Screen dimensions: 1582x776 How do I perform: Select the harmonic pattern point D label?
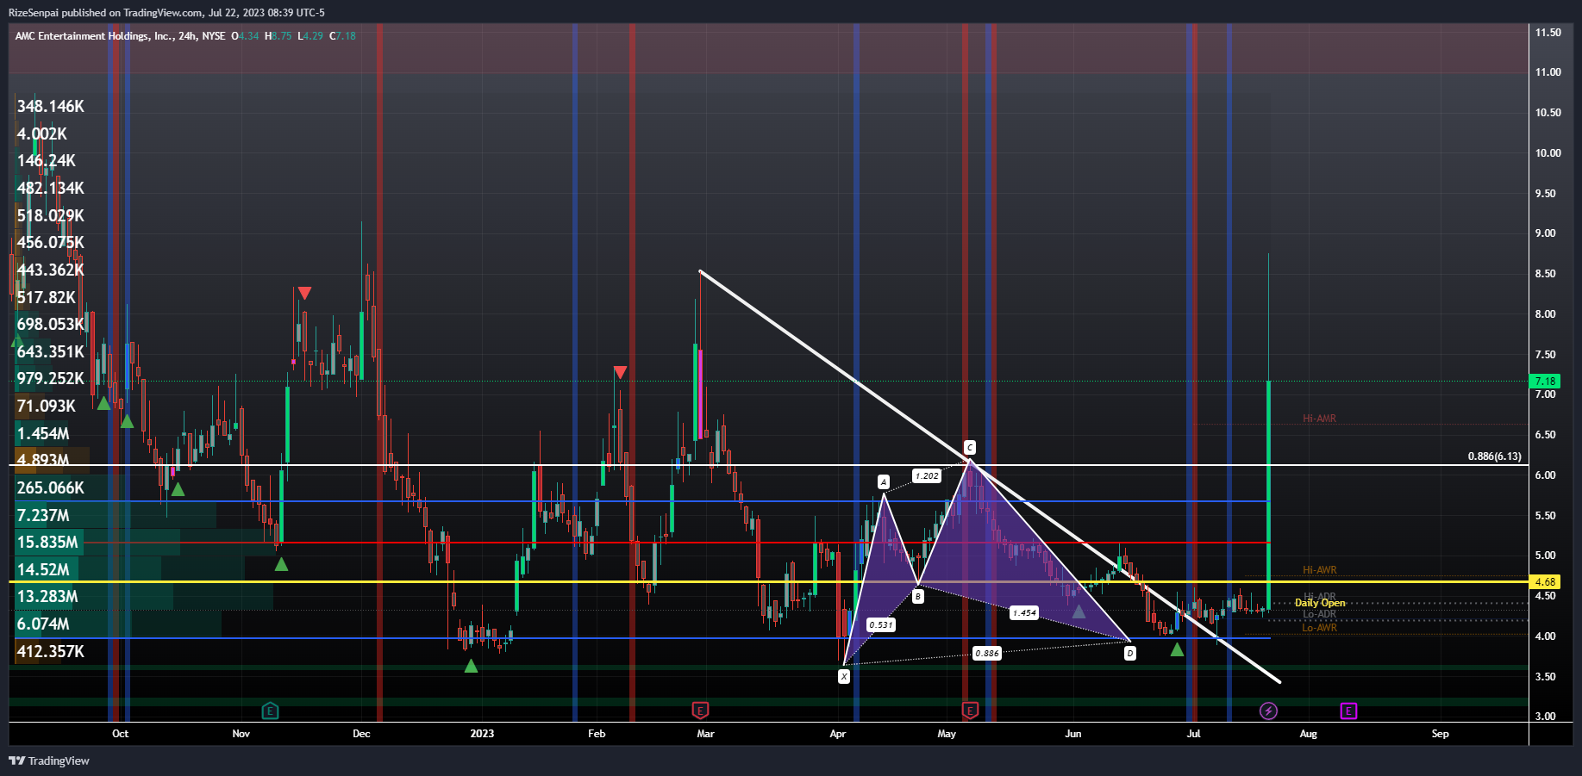pyautogui.click(x=1130, y=653)
